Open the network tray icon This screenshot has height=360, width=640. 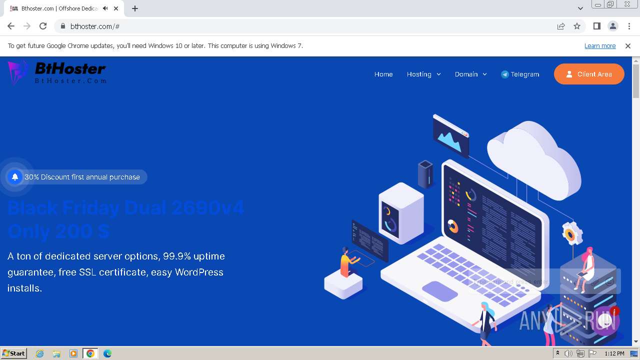(x=580, y=353)
